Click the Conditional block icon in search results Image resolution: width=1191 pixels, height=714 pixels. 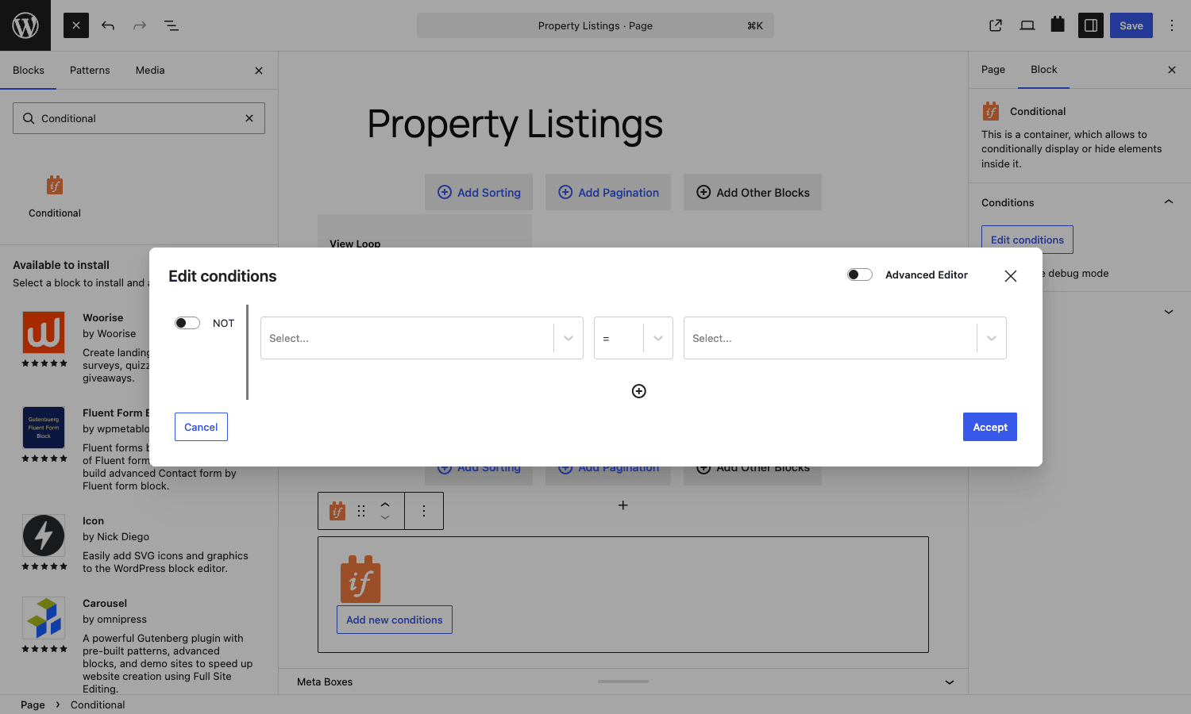coord(55,185)
